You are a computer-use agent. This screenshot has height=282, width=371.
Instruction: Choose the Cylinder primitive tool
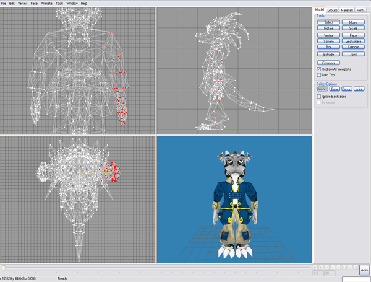[x=353, y=47]
